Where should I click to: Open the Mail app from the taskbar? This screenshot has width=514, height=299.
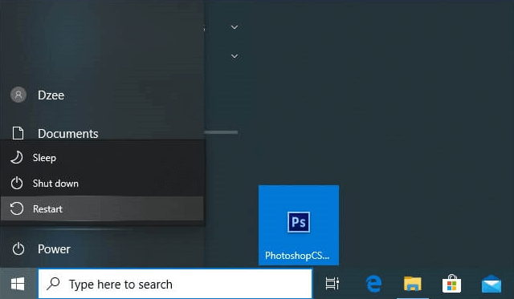click(492, 284)
